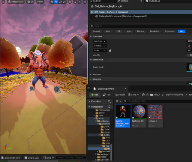The image size is (192, 162).
Task: Activate the Scale gizmo tool
Action: [x=64, y=2]
